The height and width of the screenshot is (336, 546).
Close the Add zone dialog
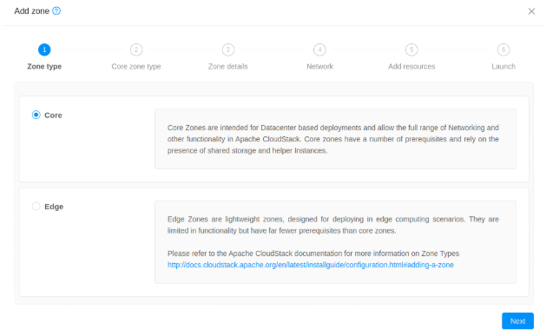[x=531, y=11]
